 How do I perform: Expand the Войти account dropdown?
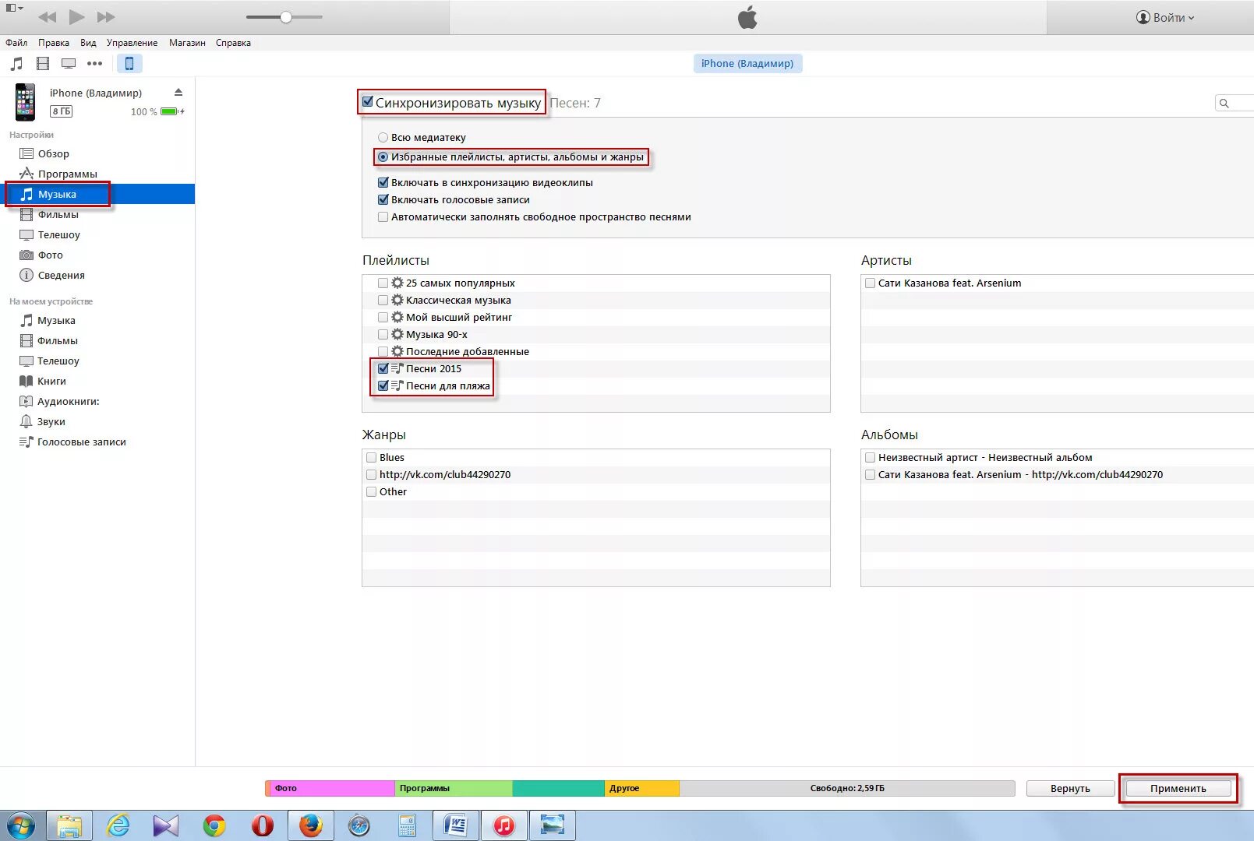[x=1165, y=17]
